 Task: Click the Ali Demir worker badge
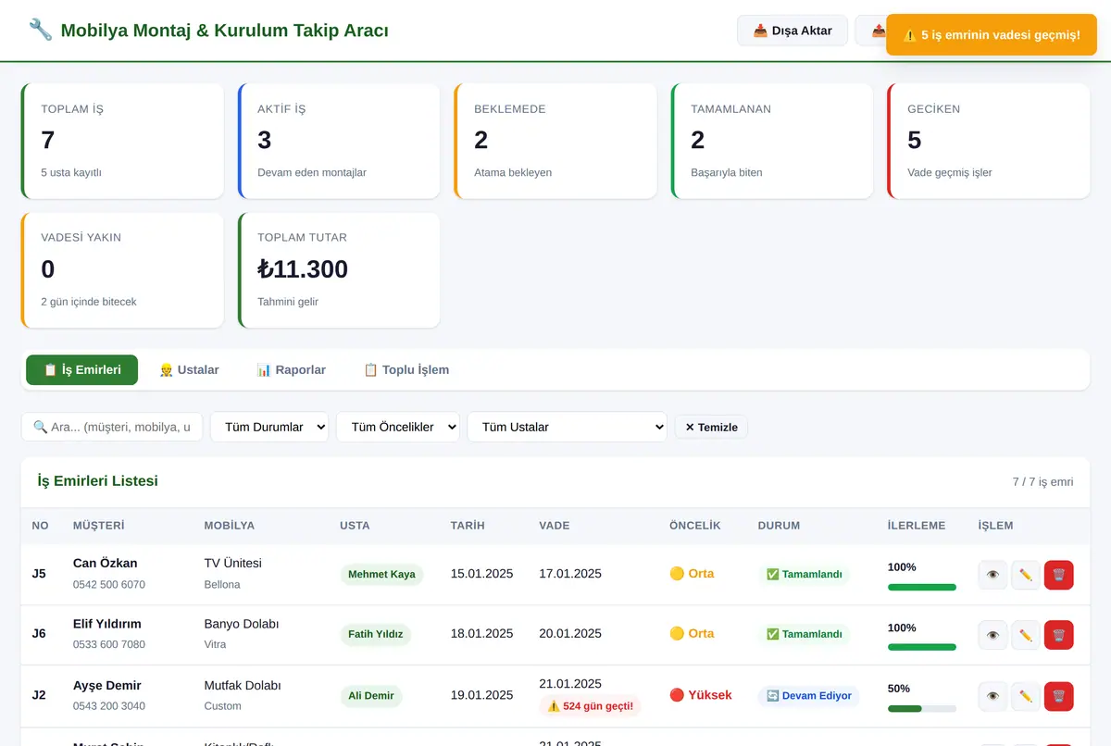click(371, 695)
